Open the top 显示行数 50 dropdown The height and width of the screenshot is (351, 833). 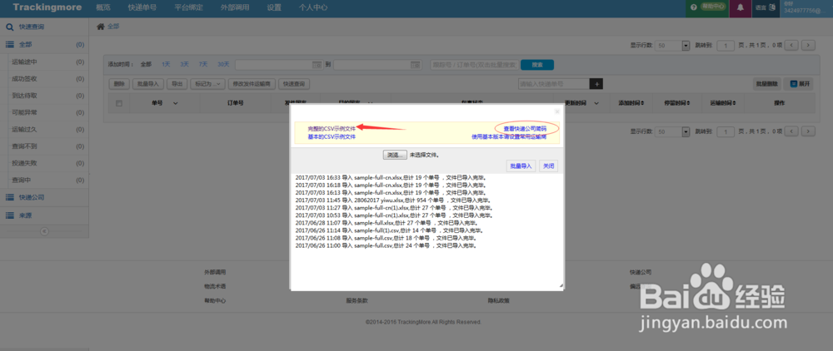pyautogui.click(x=672, y=46)
